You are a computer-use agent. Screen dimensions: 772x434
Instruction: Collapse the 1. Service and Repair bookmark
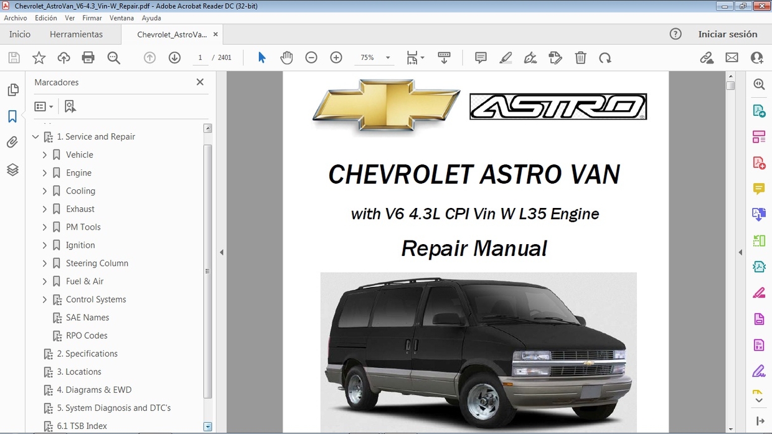pos(35,137)
